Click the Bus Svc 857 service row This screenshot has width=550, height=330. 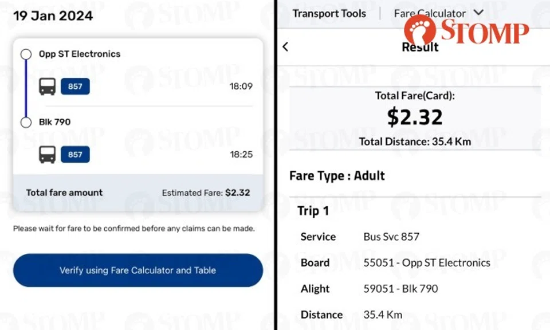(391, 237)
